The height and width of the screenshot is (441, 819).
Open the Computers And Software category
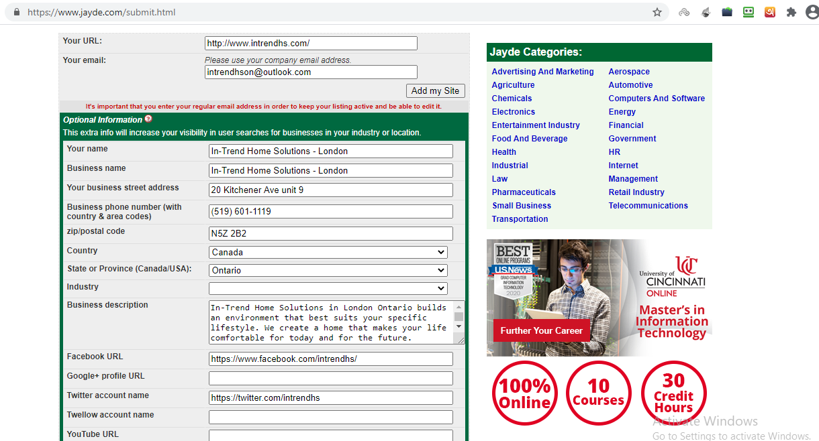(657, 99)
